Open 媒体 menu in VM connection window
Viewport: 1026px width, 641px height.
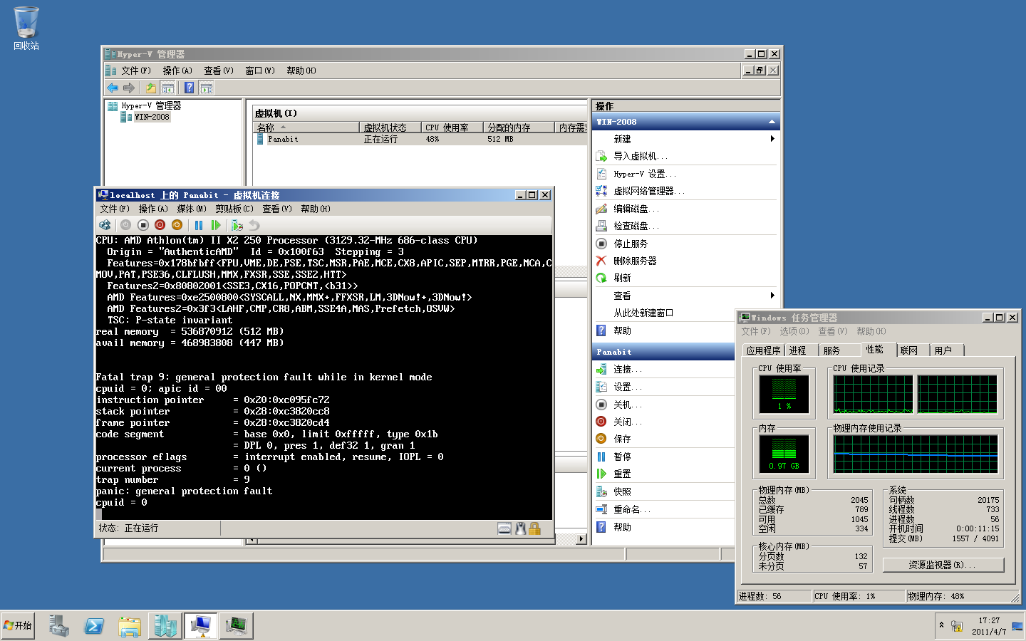click(x=192, y=209)
